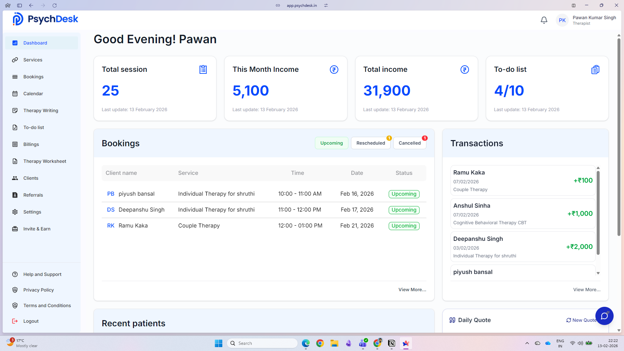
Task: Switch to the Cancelled bookings tab
Action: pyautogui.click(x=409, y=143)
